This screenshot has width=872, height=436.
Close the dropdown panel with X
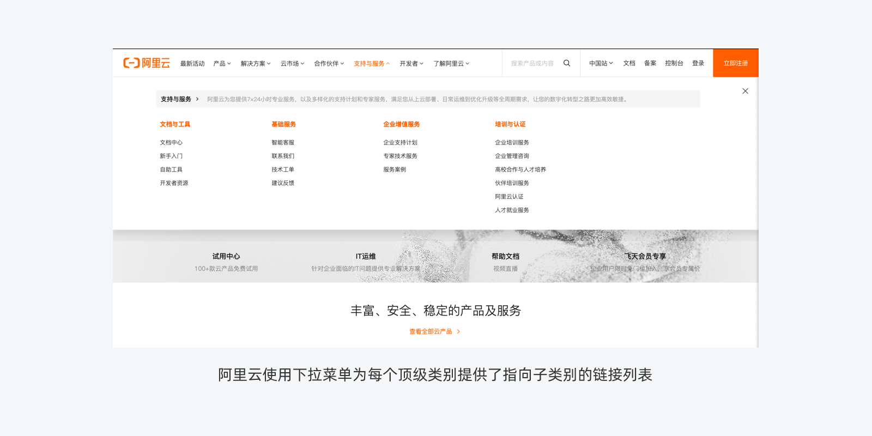(x=745, y=91)
